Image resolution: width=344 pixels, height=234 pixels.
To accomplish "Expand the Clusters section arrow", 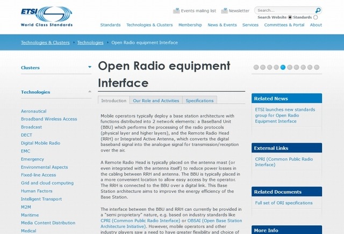I will click(90, 67).
